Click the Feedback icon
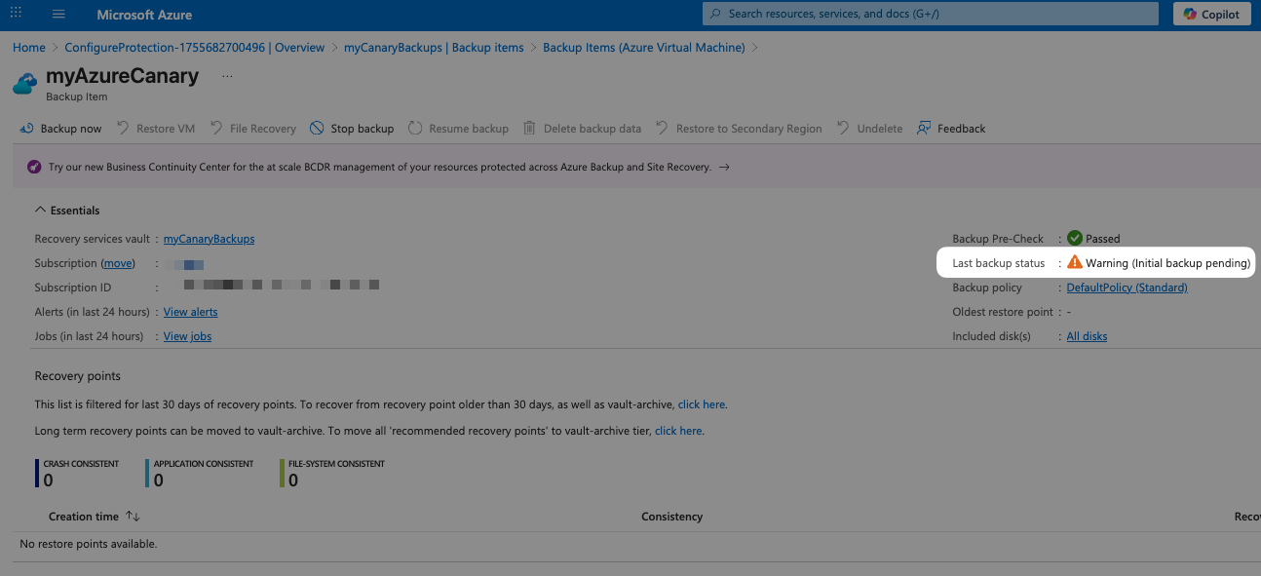Viewport: 1261px width, 576px height. (x=924, y=128)
